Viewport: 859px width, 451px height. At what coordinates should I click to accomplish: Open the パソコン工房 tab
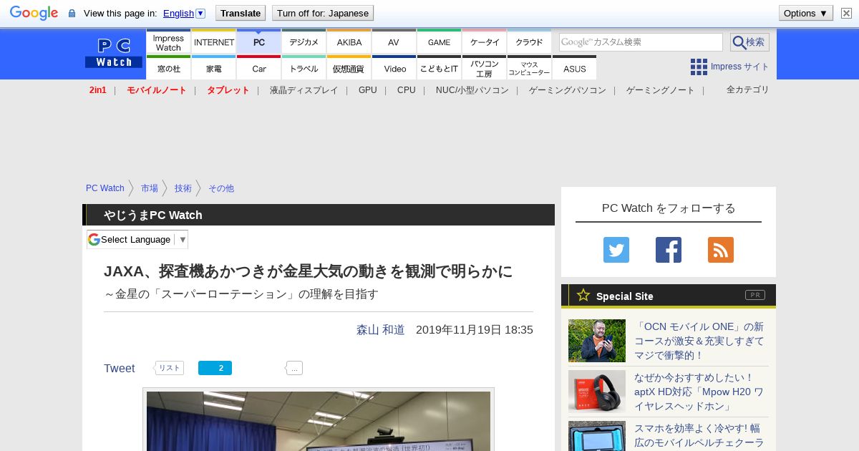pos(485,69)
